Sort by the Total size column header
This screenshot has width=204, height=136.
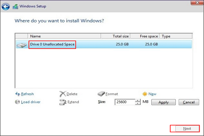coord(116,36)
